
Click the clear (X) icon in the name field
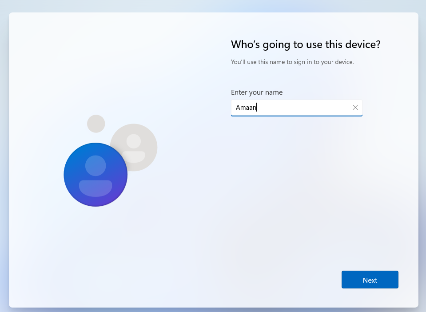[x=355, y=107]
